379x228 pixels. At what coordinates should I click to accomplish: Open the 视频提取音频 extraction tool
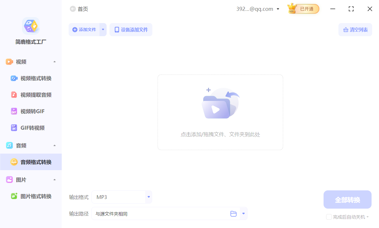pyautogui.click(x=31, y=95)
